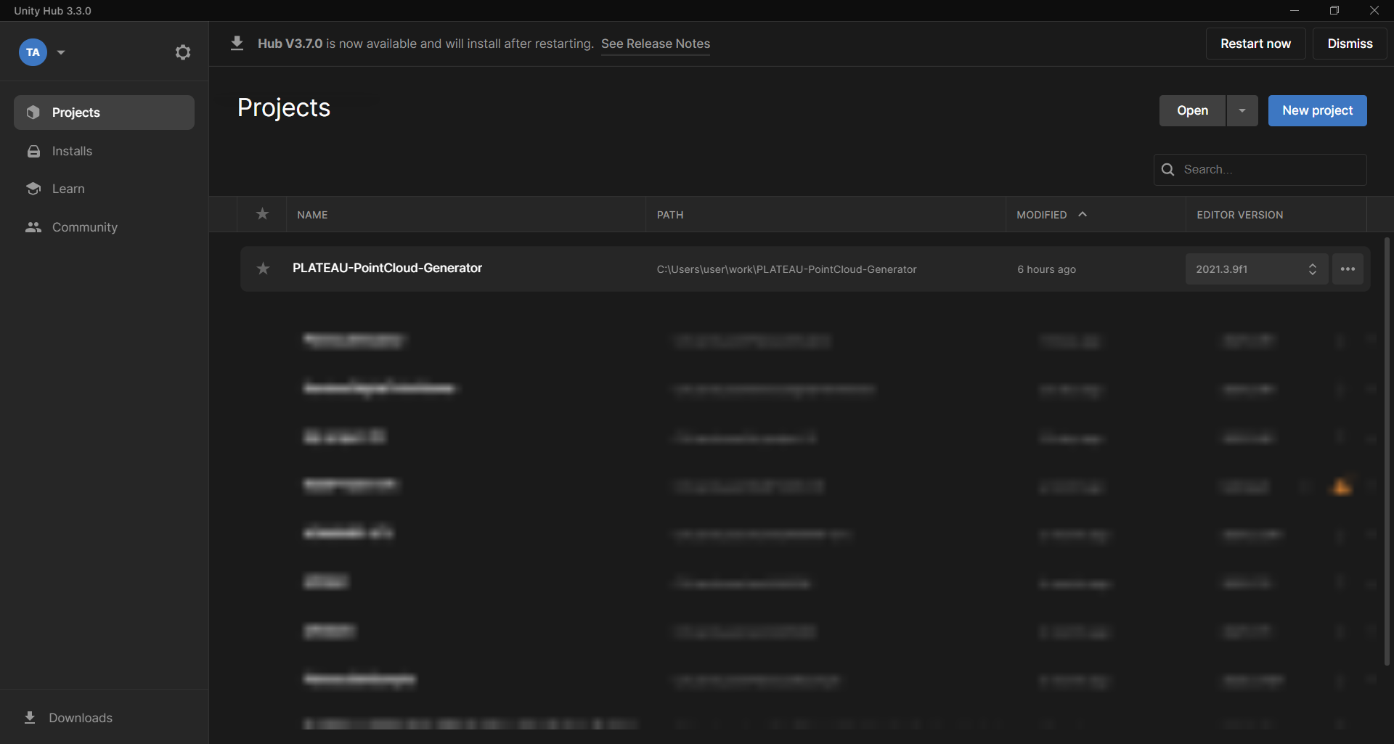Switch to the Community section
This screenshot has width=1394, height=744.
[84, 227]
